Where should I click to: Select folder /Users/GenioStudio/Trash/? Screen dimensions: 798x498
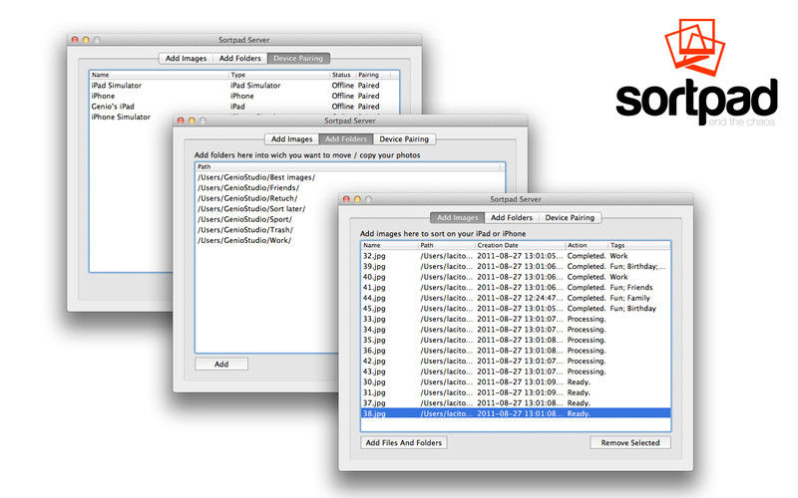pos(245,230)
